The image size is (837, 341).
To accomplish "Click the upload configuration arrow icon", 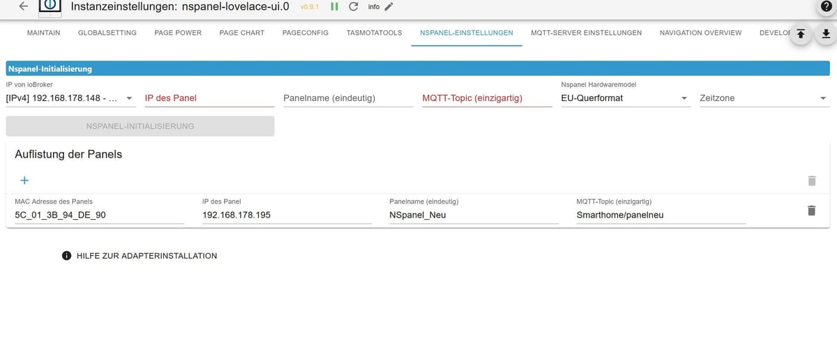I will (x=801, y=34).
